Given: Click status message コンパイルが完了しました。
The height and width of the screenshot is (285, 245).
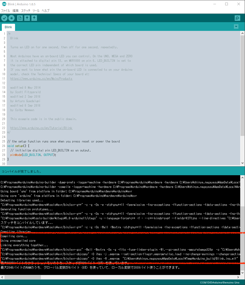Looking at the screenshot, I should click(x=22, y=172).
